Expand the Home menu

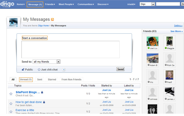tap(21, 4)
